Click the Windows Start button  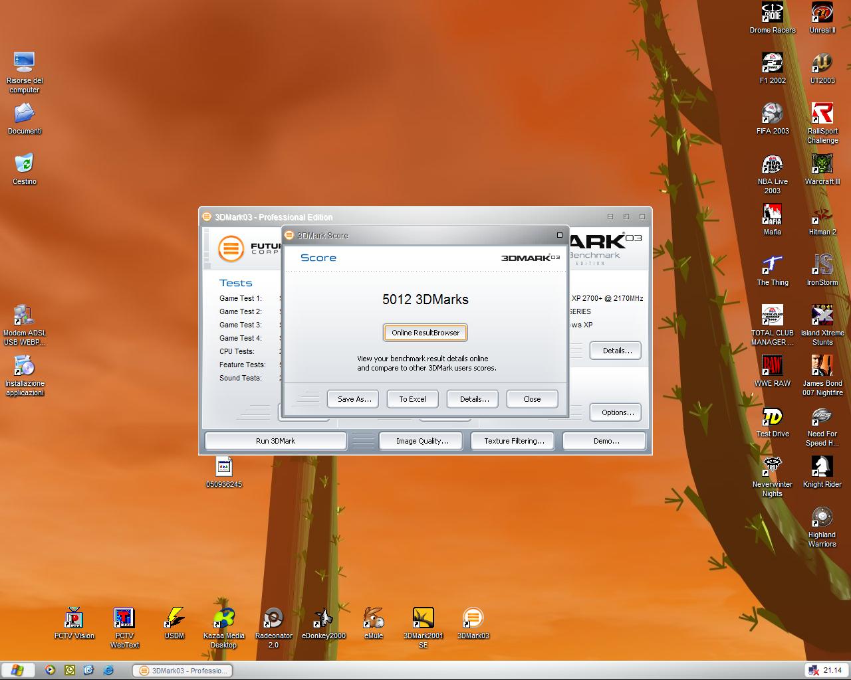pyautogui.click(x=17, y=671)
